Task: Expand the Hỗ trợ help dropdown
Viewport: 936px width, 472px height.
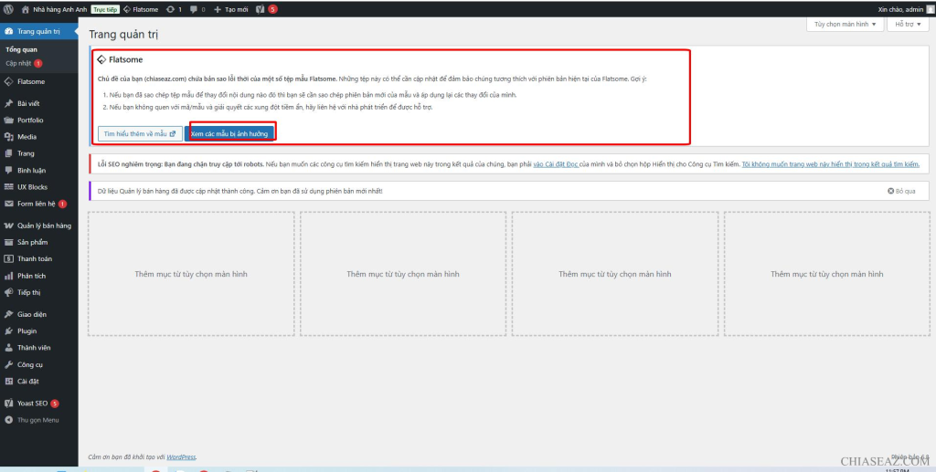Action: (907, 25)
